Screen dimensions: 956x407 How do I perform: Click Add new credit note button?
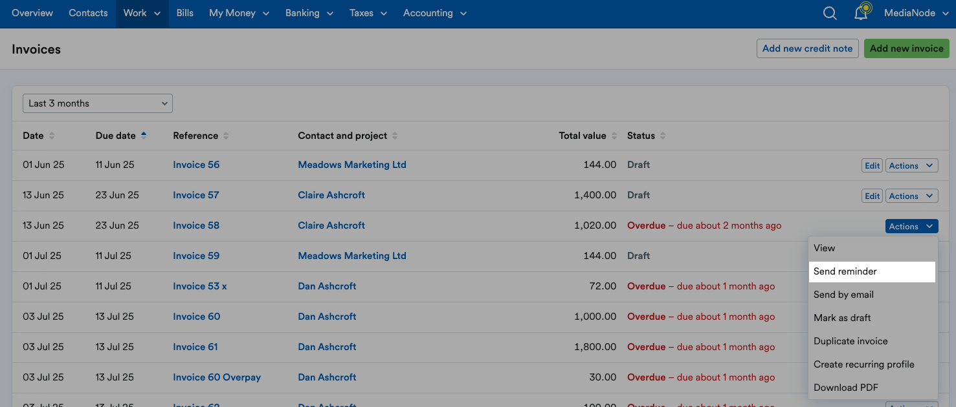point(807,48)
